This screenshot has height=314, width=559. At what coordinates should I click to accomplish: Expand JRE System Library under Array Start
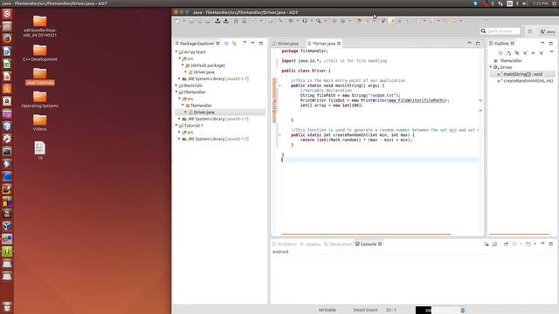(180, 78)
